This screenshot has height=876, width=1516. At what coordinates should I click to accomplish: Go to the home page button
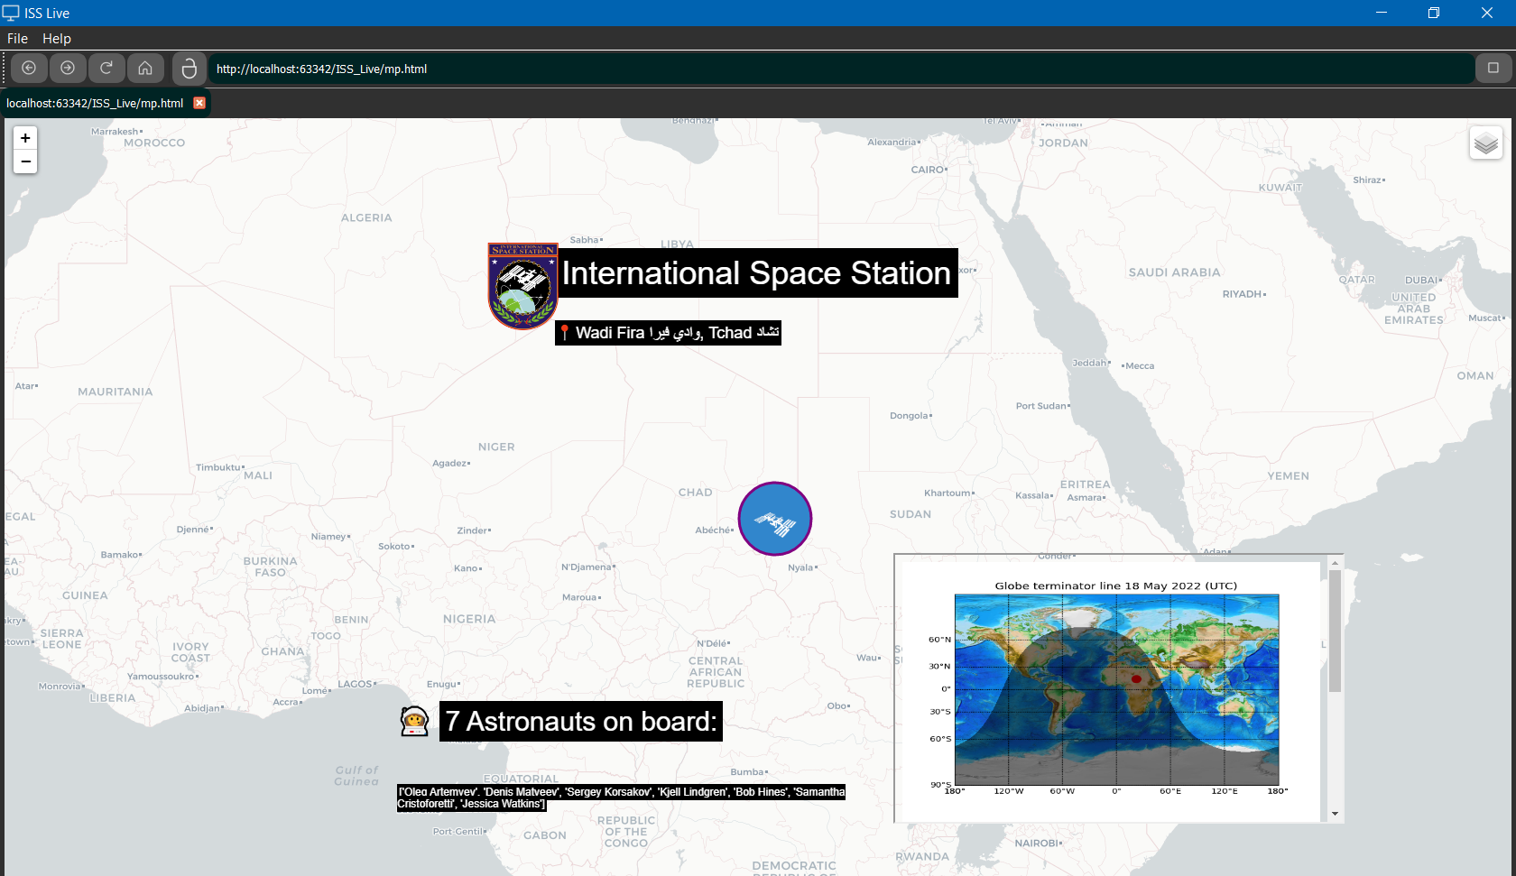point(145,68)
